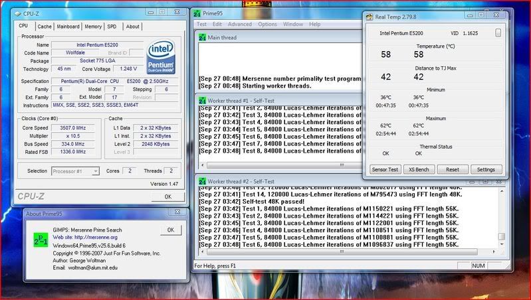Click the scroll up arrow in Worker thread #2
The height and width of the screenshot is (300, 531).
[502, 191]
